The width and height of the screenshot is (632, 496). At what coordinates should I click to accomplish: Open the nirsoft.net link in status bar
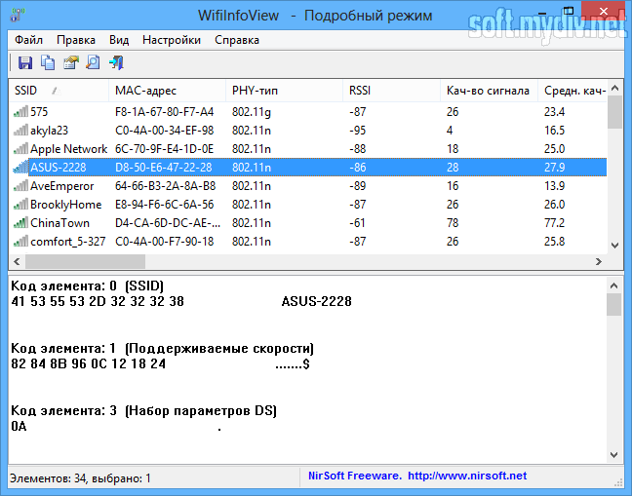tap(467, 476)
